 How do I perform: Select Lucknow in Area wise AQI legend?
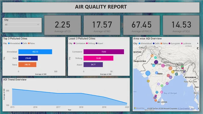pos(186,43)
